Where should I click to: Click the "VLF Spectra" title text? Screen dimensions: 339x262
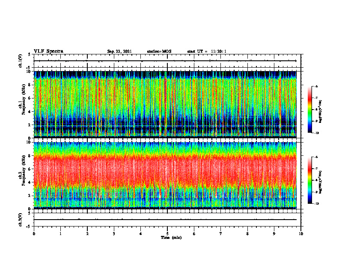48,51
